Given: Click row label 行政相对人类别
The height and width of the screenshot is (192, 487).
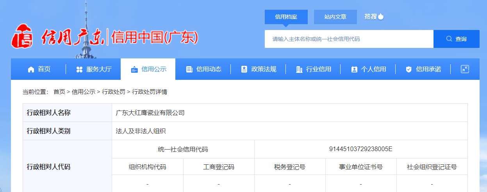Looking at the screenshot, I should pyautogui.click(x=48, y=131).
